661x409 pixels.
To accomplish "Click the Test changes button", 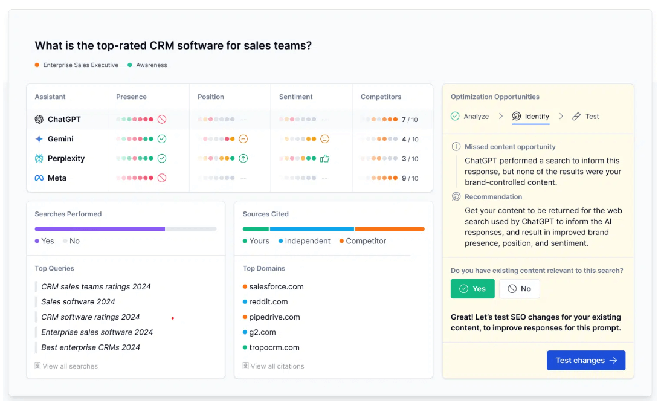I will tap(586, 361).
